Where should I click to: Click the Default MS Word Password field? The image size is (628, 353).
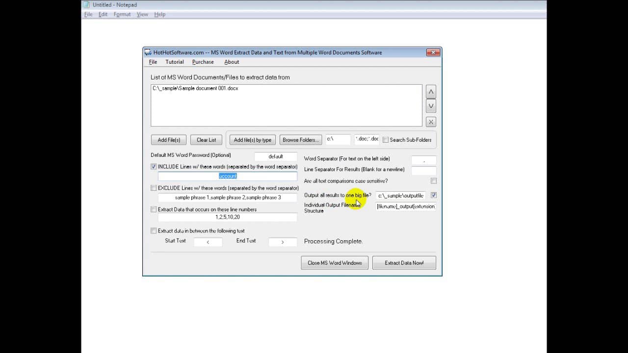[276, 156]
